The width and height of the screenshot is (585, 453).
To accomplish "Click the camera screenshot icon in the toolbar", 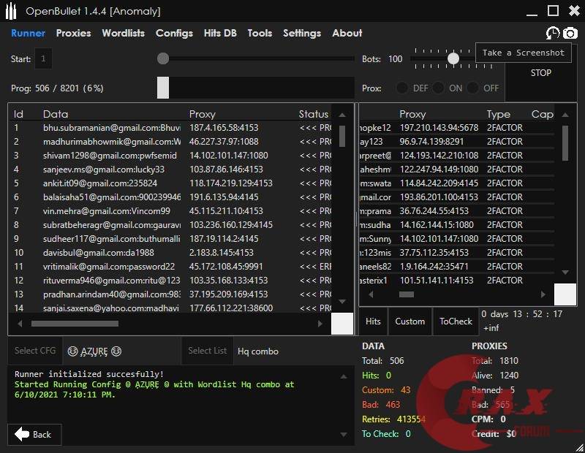I will (x=570, y=34).
